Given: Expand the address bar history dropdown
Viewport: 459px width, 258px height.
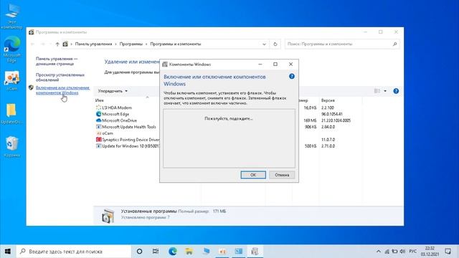Looking at the screenshot, I should (x=264, y=44).
